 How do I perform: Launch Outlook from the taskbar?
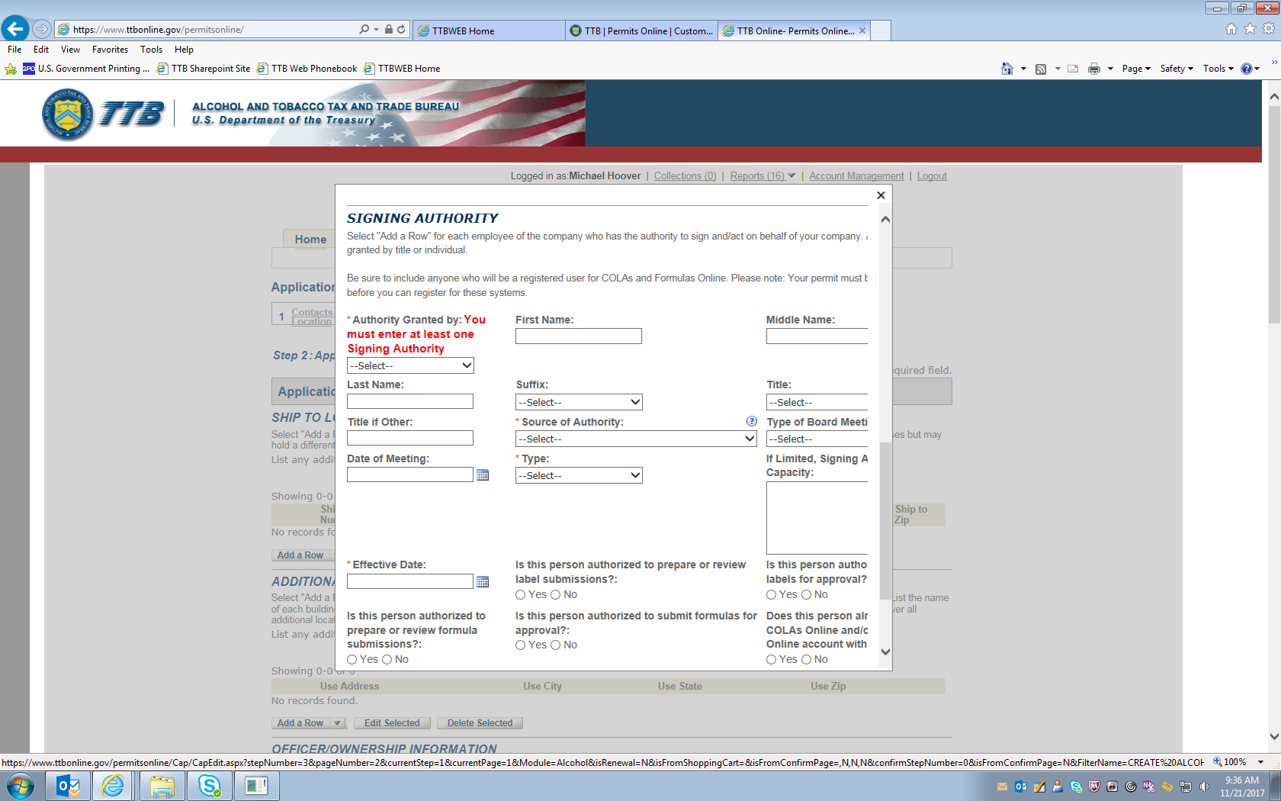[x=69, y=786]
